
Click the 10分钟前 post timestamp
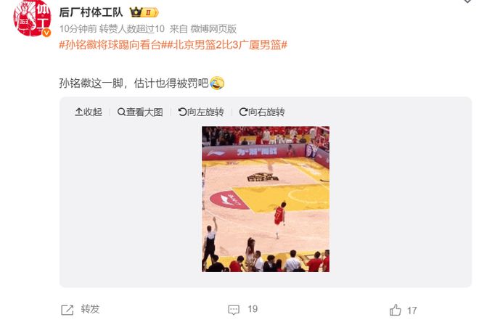(78, 29)
